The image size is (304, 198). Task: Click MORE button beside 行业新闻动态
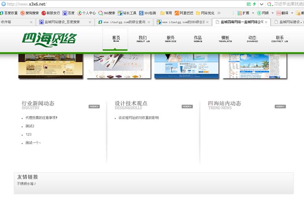pos(94,106)
